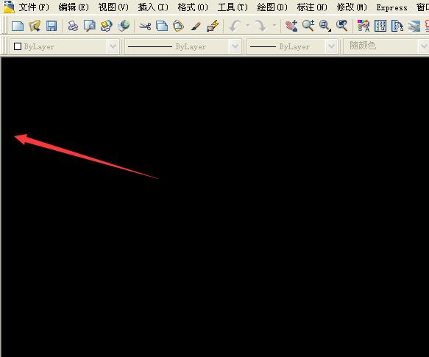Image resolution: width=429 pixels, height=357 pixels.
Task: Select the Match Properties brush icon
Action: pos(195,26)
